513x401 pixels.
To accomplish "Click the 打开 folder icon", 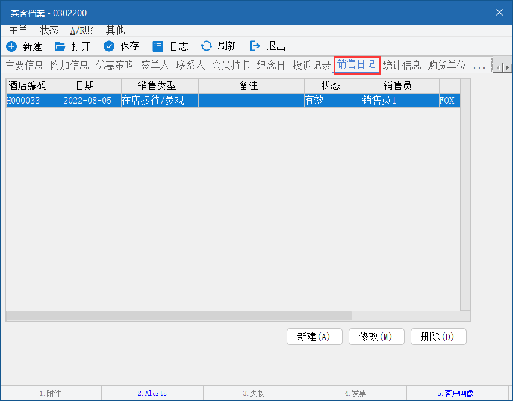I will [60, 46].
